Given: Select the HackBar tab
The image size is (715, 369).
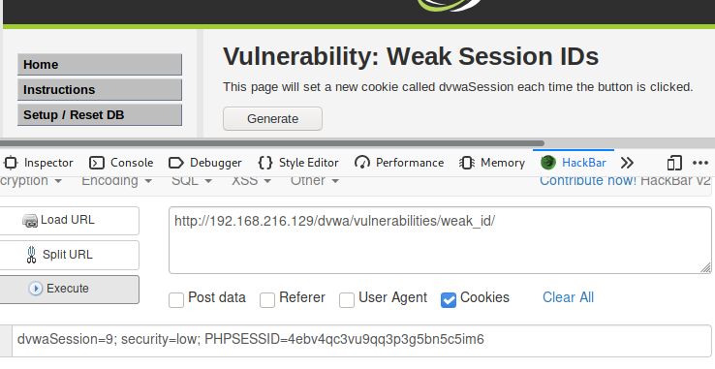Looking at the screenshot, I should point(574,163).
